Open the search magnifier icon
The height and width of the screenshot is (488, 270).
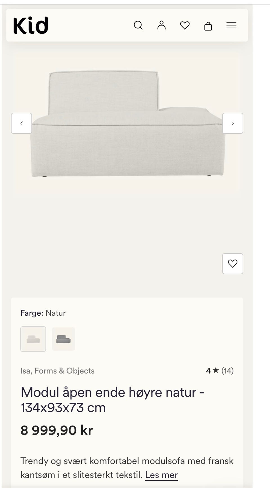point(138,25)
